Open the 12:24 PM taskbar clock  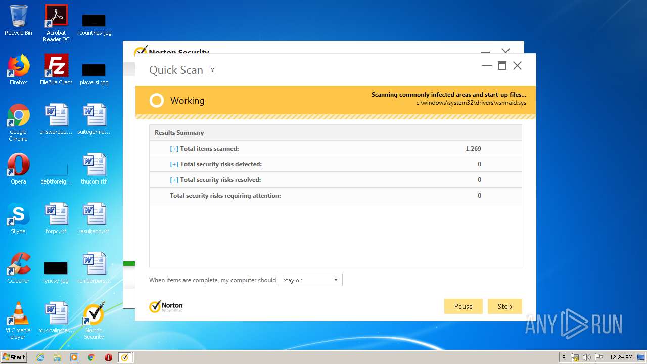[x=621, y=357]
